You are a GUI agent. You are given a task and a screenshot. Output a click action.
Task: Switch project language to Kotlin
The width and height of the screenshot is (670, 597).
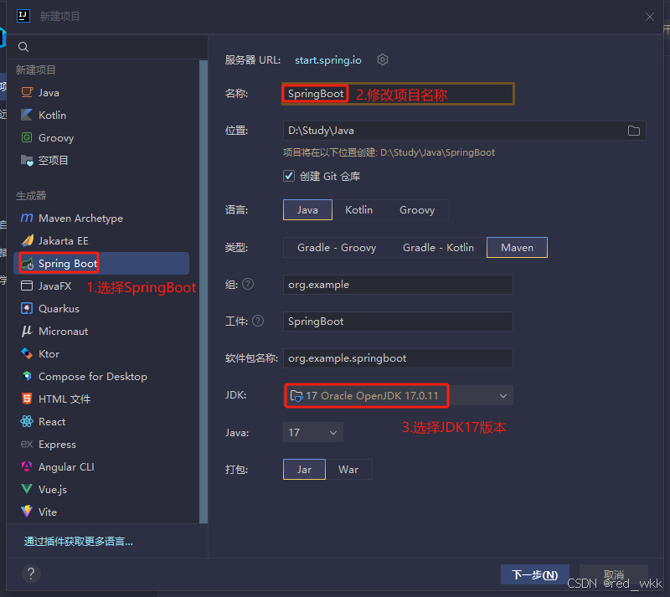coord(358,210)
